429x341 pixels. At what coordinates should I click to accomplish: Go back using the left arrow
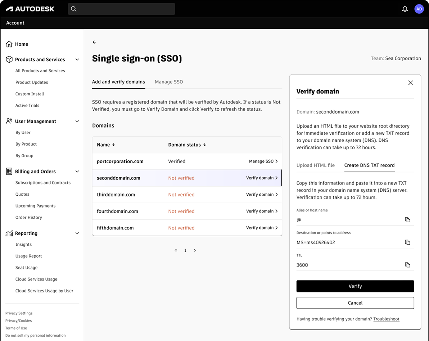tap(94, 42)
